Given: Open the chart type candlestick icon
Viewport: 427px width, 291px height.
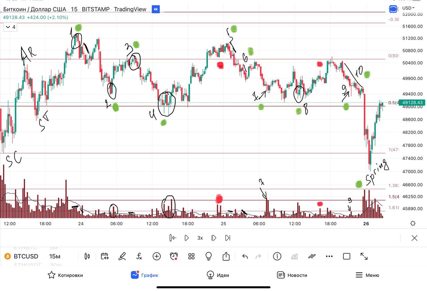Looking at the screenshot, I should tap(87, 256).
